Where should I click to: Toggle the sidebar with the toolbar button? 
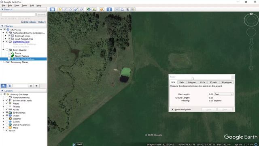click(52, 9)
